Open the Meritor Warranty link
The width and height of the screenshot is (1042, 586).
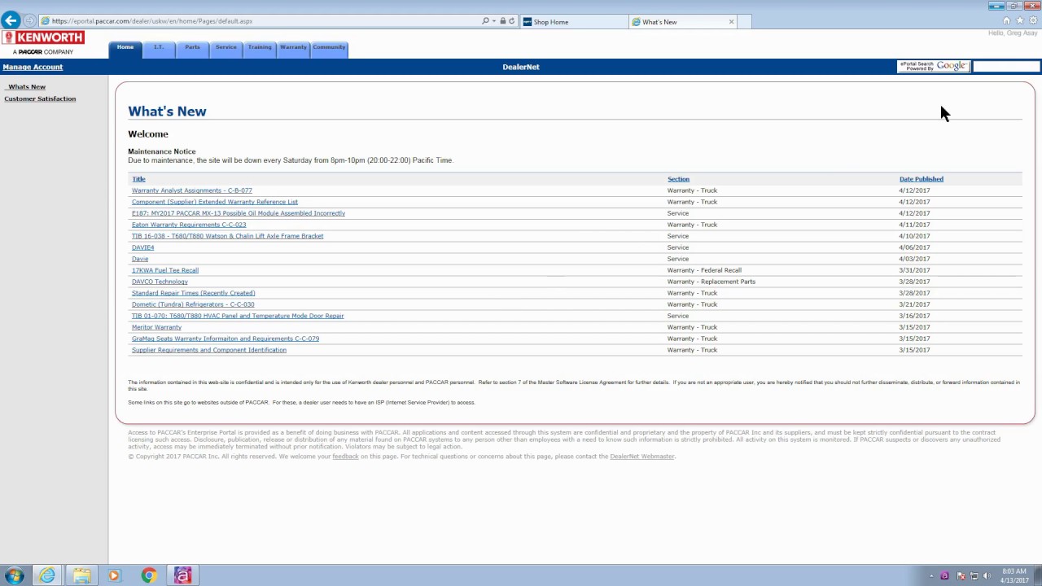click(x=156, y=327)
